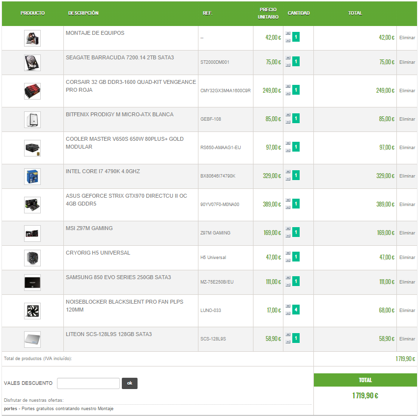Image resolution: width=419 pixels, height=417 pixels.
Task: Open MSI Z97M motherboard thumbnail
Action: pos(32,234)
